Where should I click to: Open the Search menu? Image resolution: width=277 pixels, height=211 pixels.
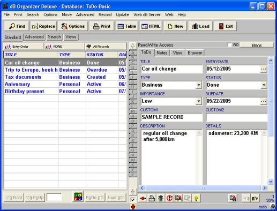click(33, 14)
